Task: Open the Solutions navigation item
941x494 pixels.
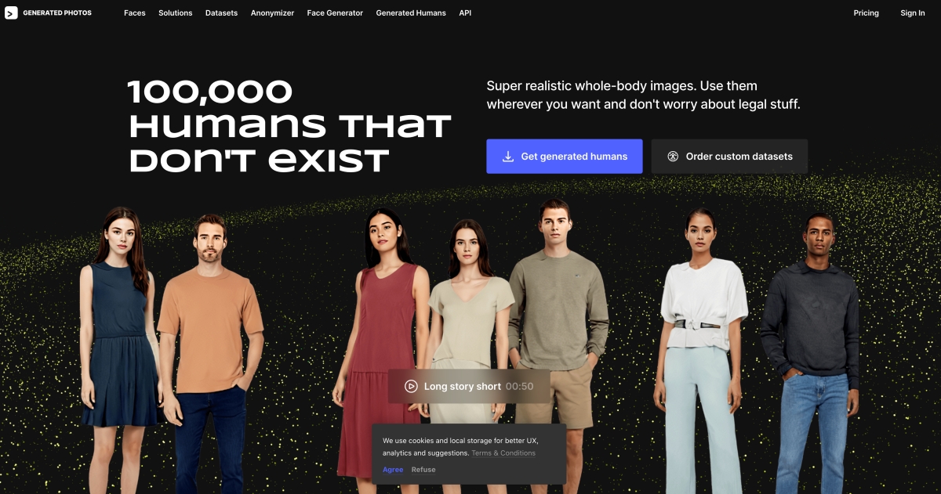Action: point(176,13)
